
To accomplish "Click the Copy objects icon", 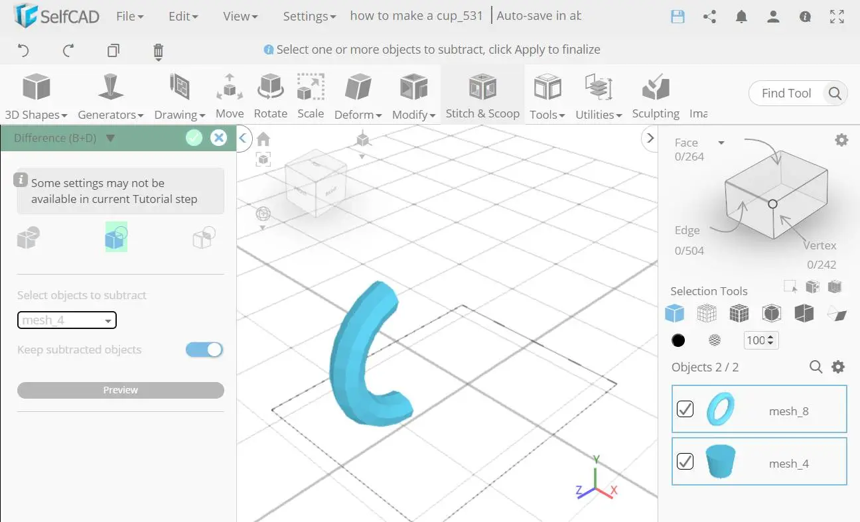I will [113, 50].
